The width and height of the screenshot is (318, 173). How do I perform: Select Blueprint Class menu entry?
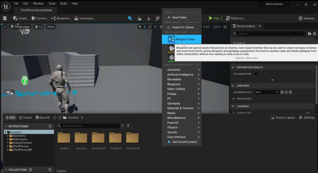181,39
